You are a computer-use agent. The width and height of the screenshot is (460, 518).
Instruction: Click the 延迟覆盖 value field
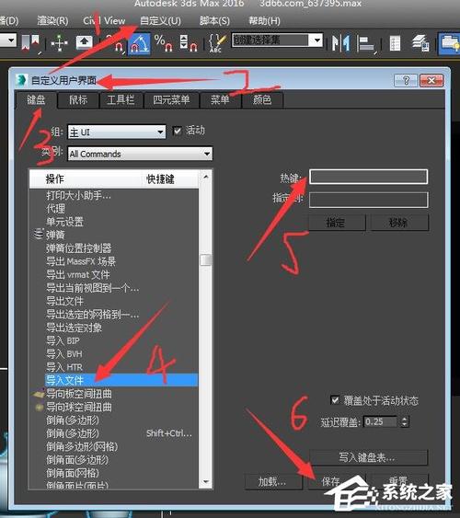pyautogui.click(x=380, y=422)
